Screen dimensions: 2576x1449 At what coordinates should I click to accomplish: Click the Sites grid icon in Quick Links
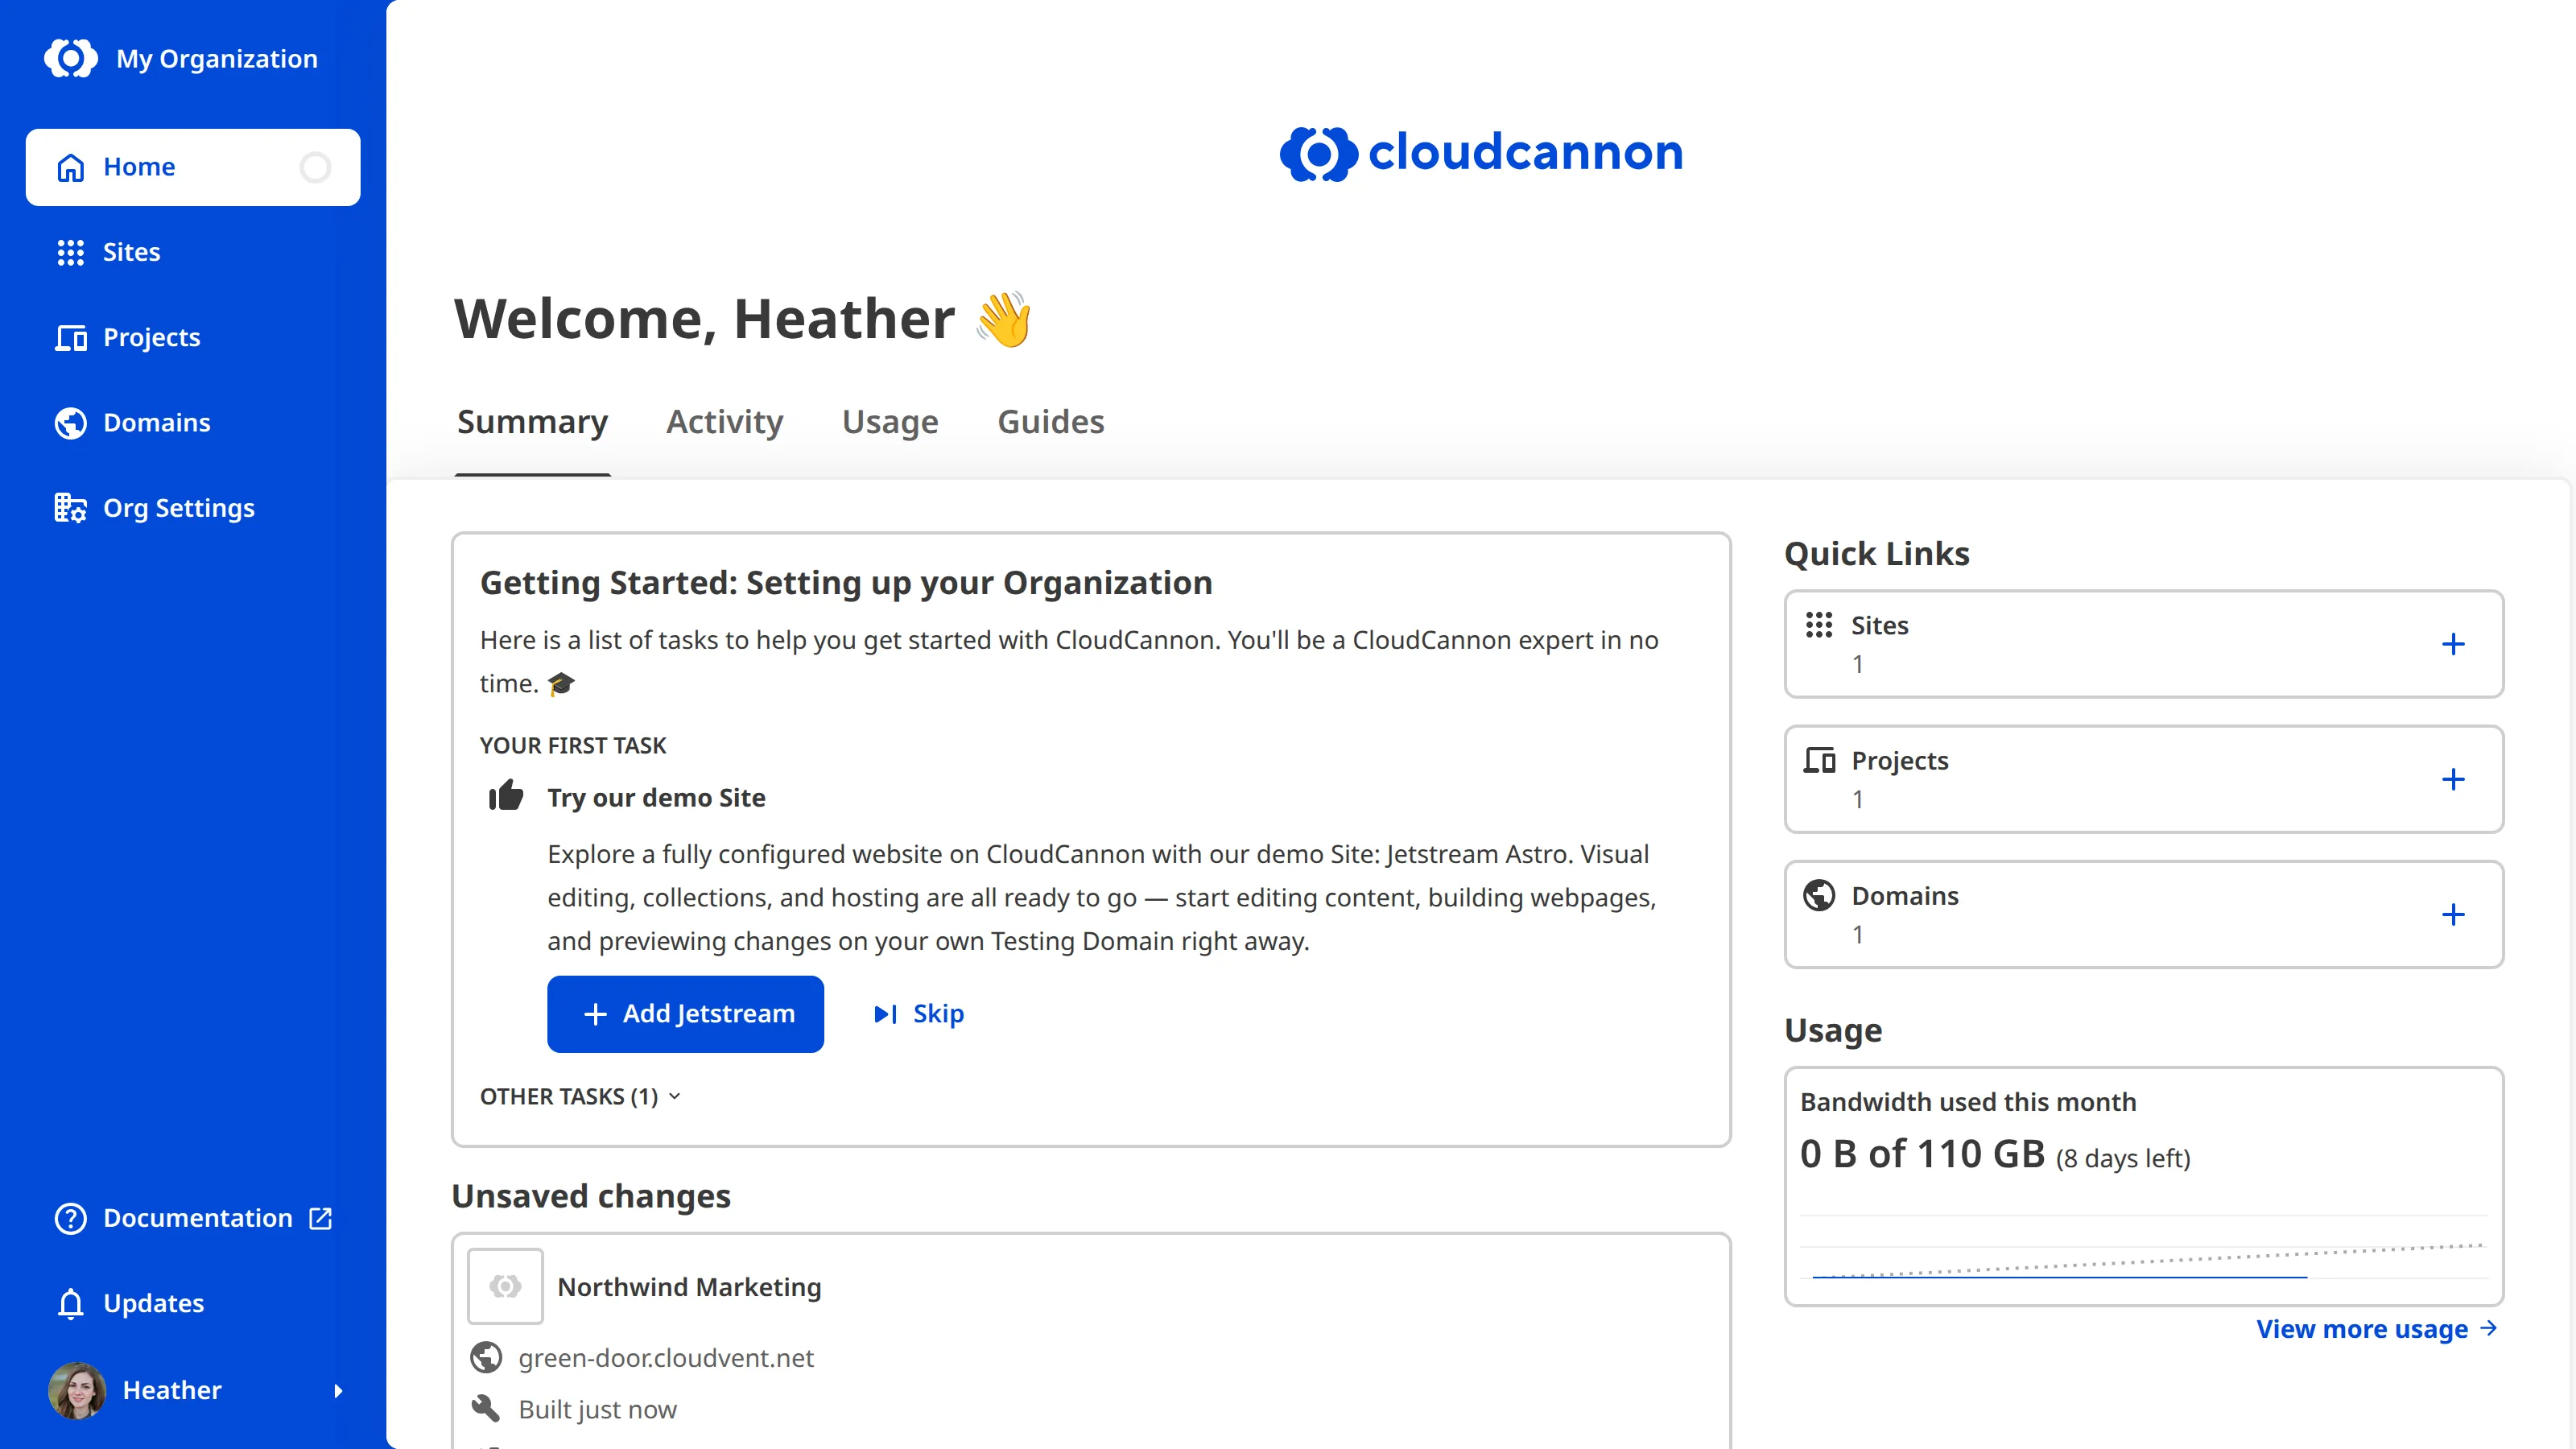[x=1818, y=625]
